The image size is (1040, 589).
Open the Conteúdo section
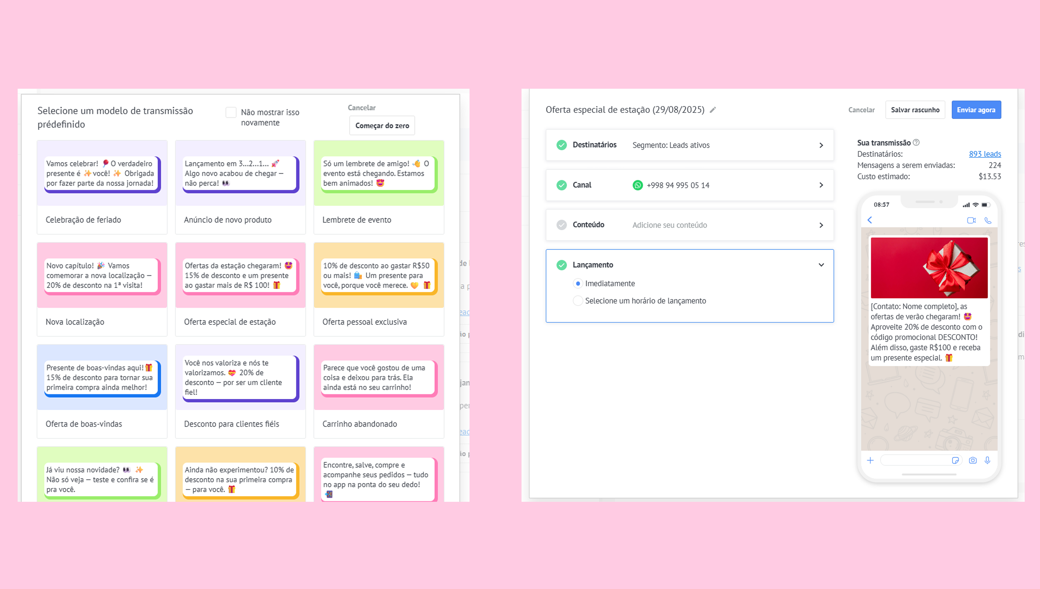(x=821, y=225)
